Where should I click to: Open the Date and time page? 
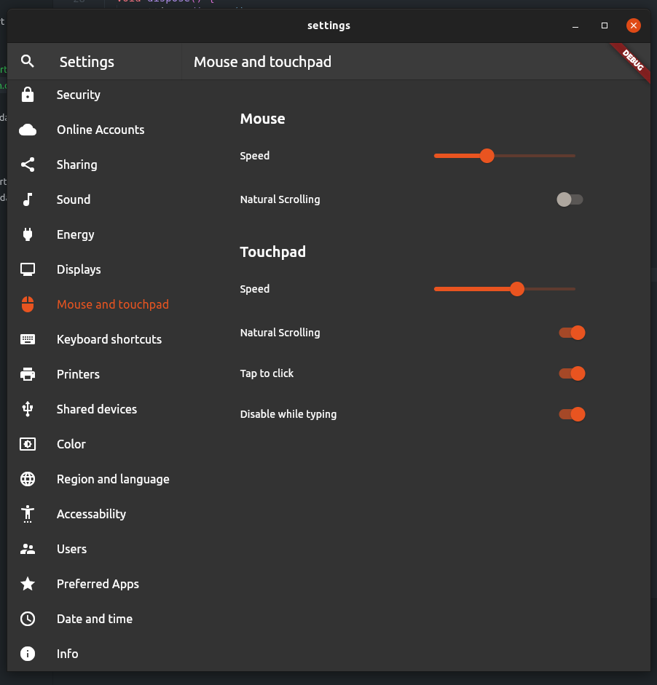[95, 619]
